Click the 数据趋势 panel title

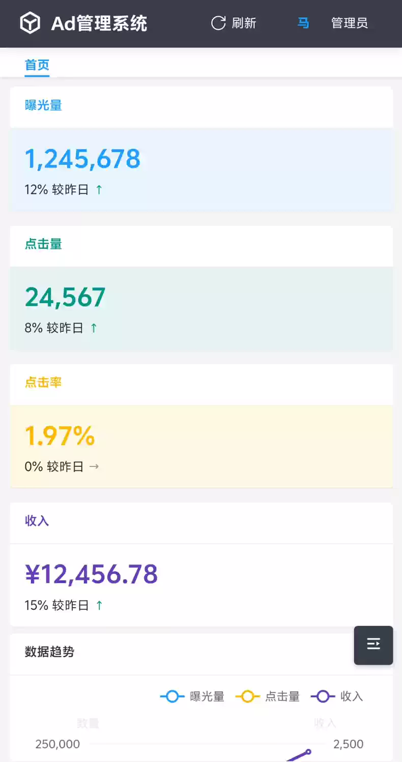[49, 652]
